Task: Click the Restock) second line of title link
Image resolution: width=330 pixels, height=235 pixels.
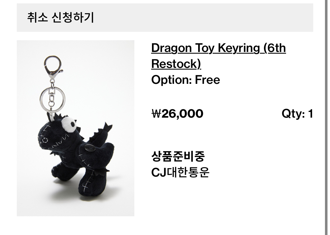Action: coord(176,64)
